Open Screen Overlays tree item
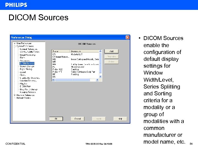 click(27, 66)
